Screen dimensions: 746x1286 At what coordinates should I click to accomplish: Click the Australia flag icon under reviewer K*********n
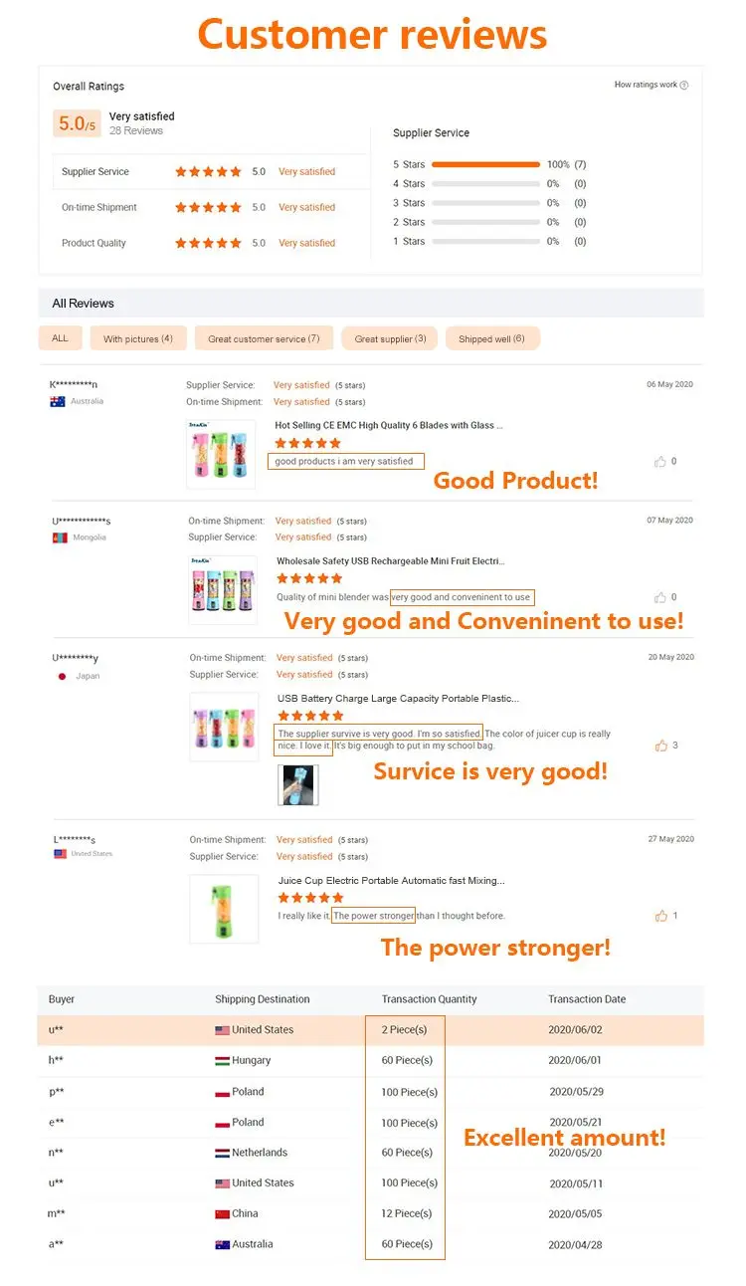click(58, 402)
